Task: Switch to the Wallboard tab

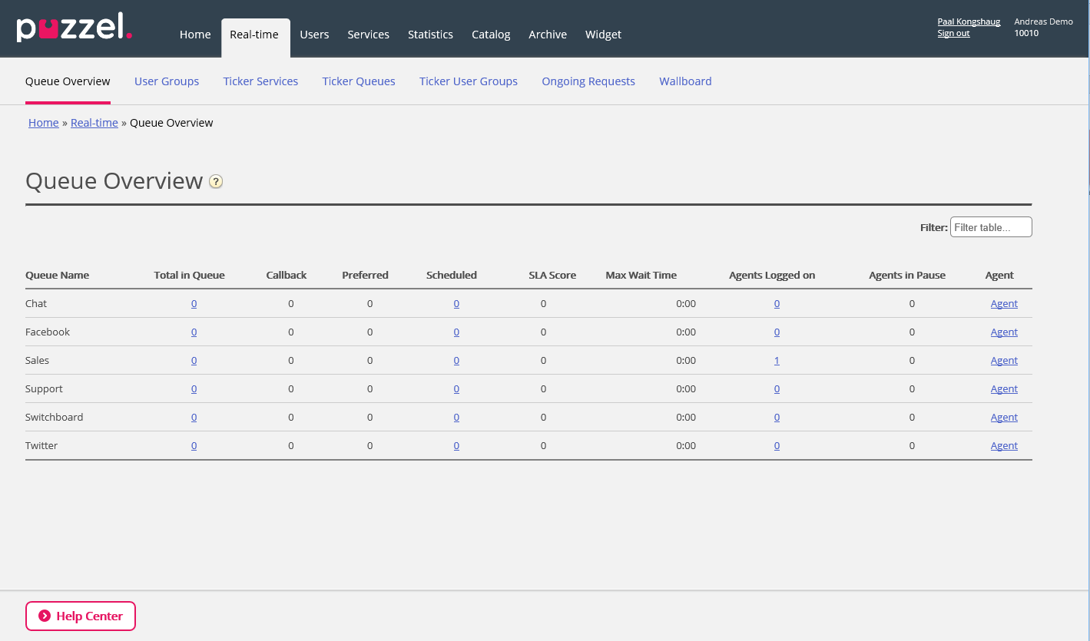Action: pyautogui.click(x=685, y=81)
